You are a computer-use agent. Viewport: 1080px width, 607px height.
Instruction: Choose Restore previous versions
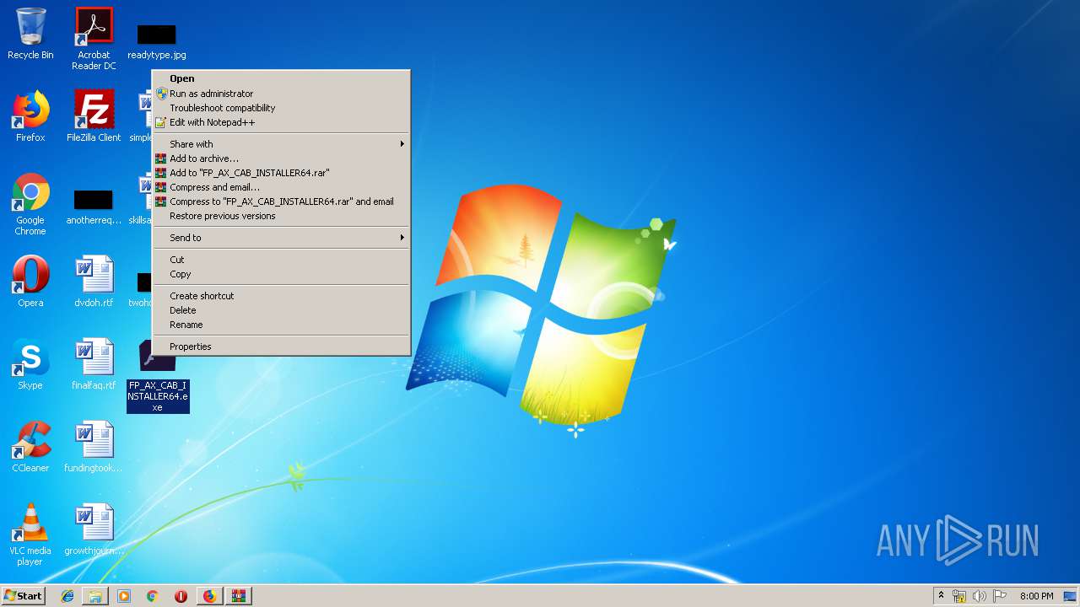(281, 216)
